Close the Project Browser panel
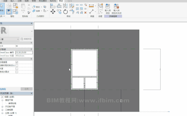The width and height of the screenshot is (187, 116). tap(32, 93)
